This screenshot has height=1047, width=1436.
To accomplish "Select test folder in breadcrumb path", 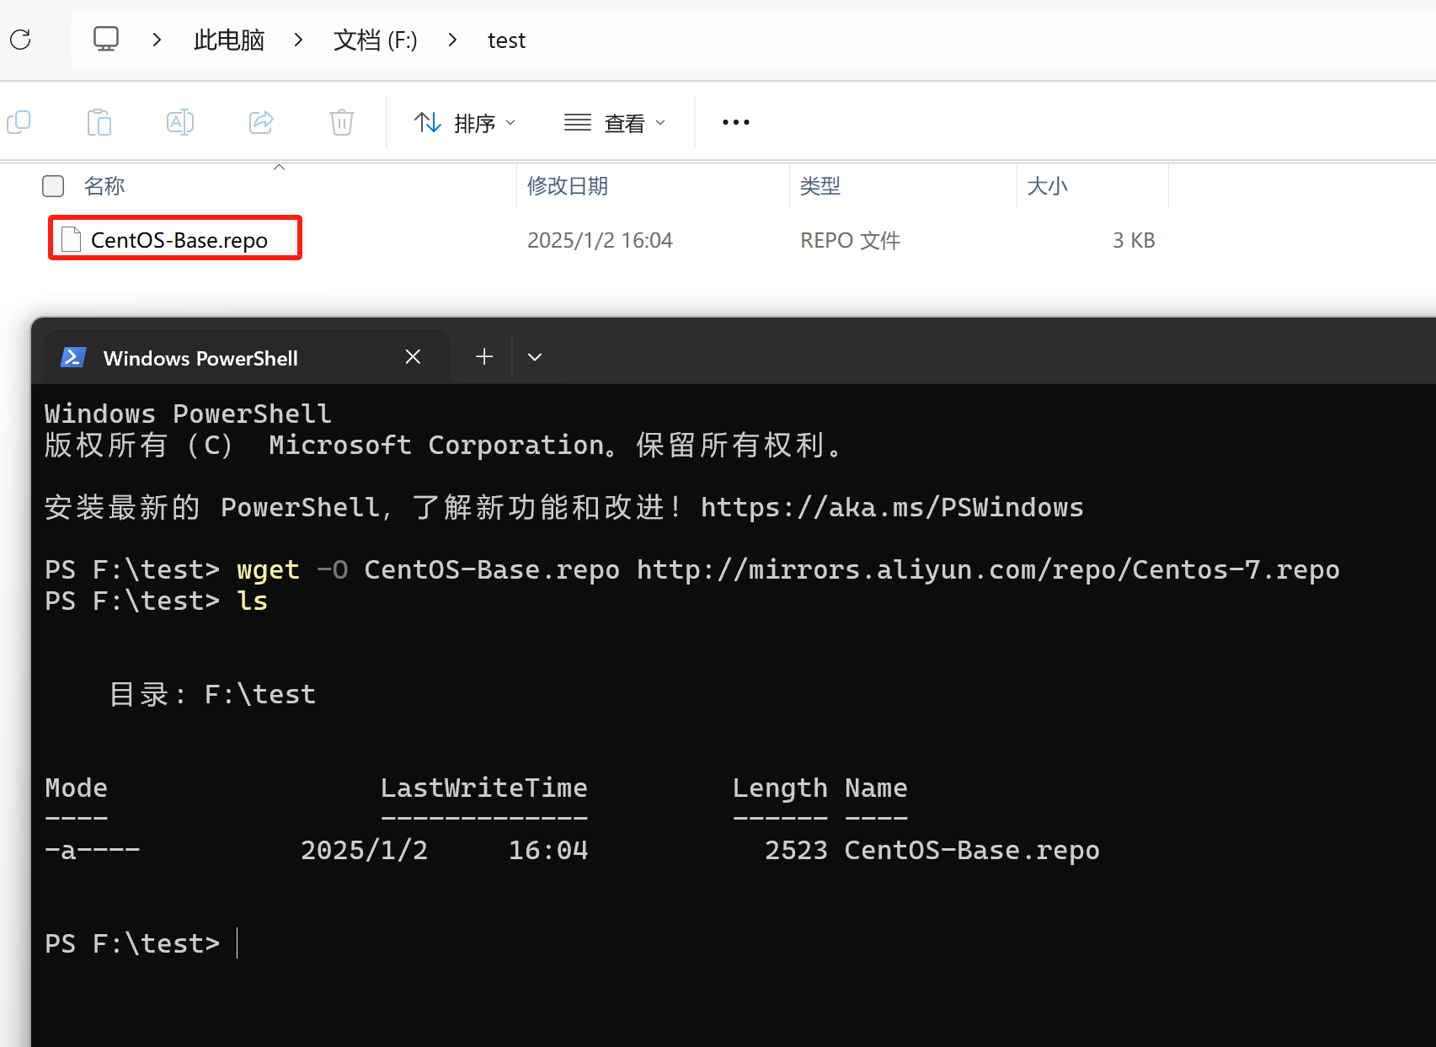I will [x=506, y=40].
